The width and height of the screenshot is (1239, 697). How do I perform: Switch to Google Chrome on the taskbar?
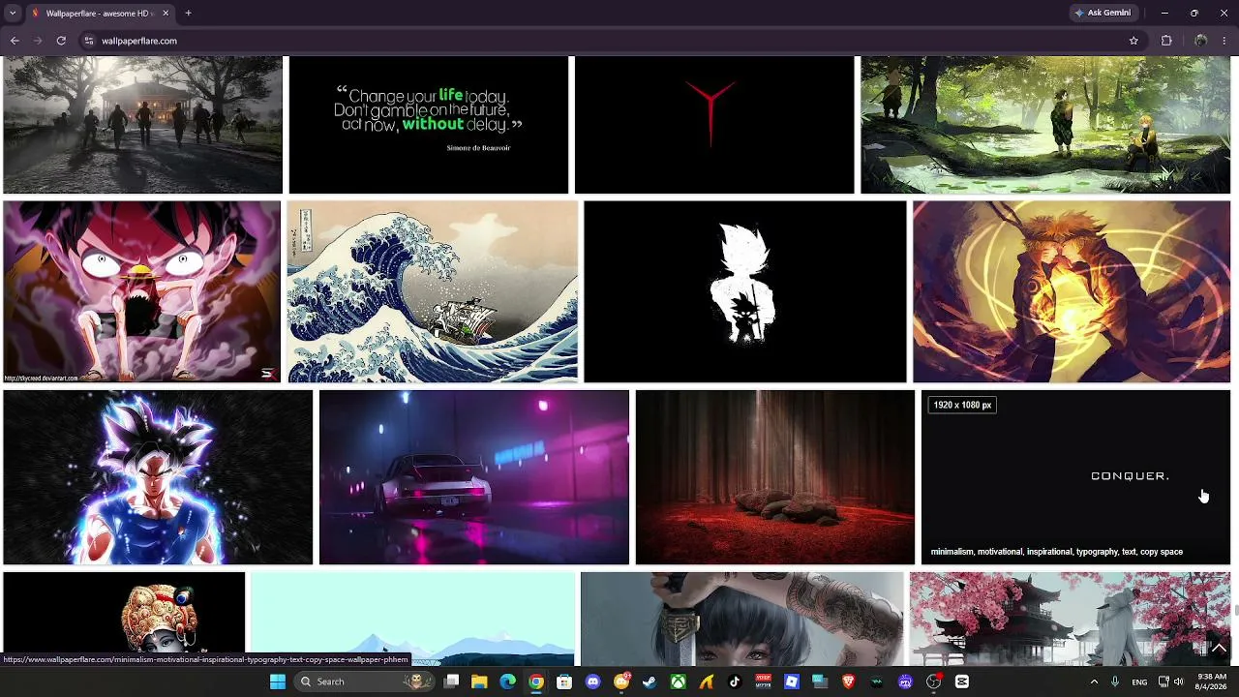[x=536, y=682]
